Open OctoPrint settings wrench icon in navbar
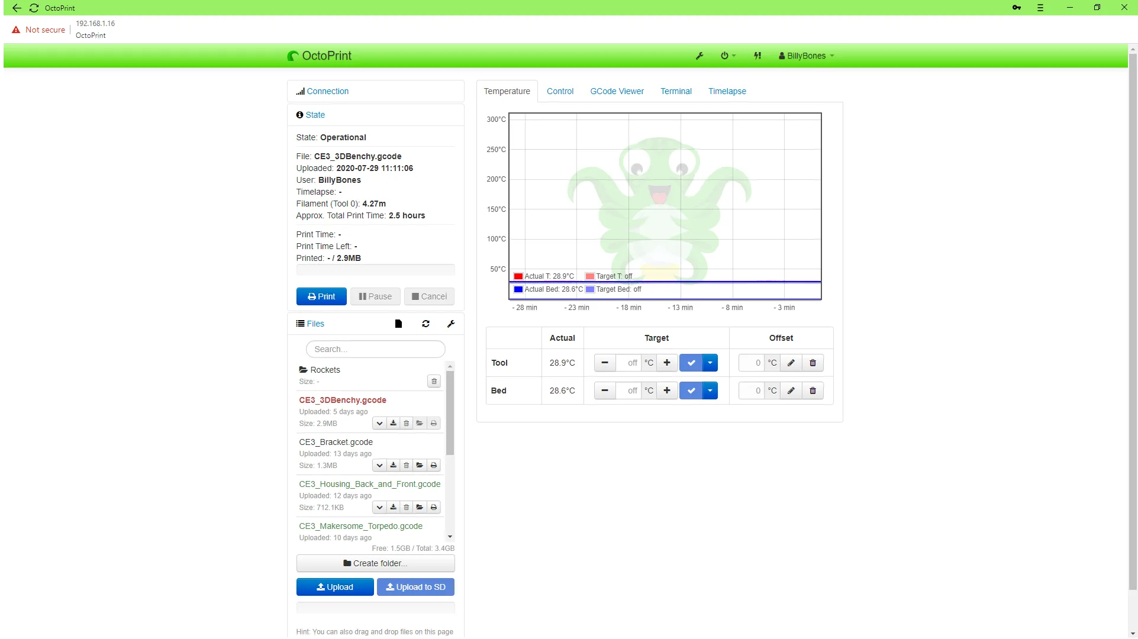1138x639 pixels. point(699,56)
